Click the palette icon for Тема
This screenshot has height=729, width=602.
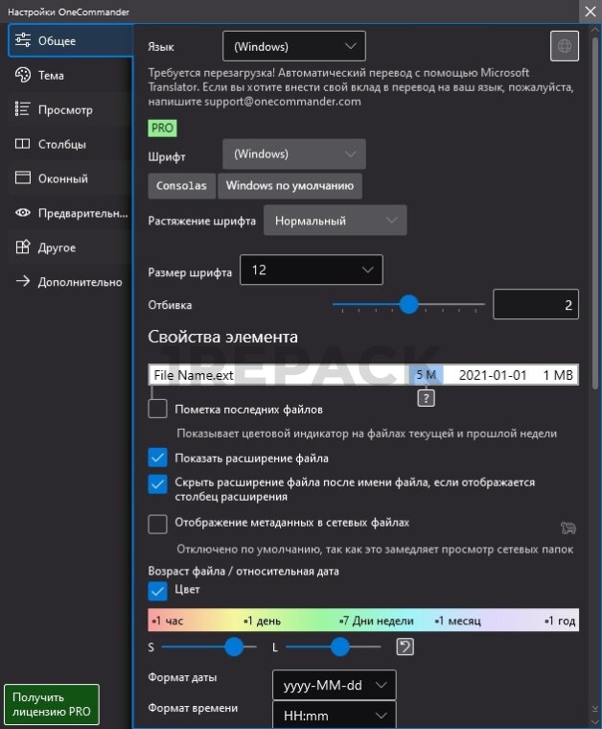pyautogui.click(x=23, y=76)
